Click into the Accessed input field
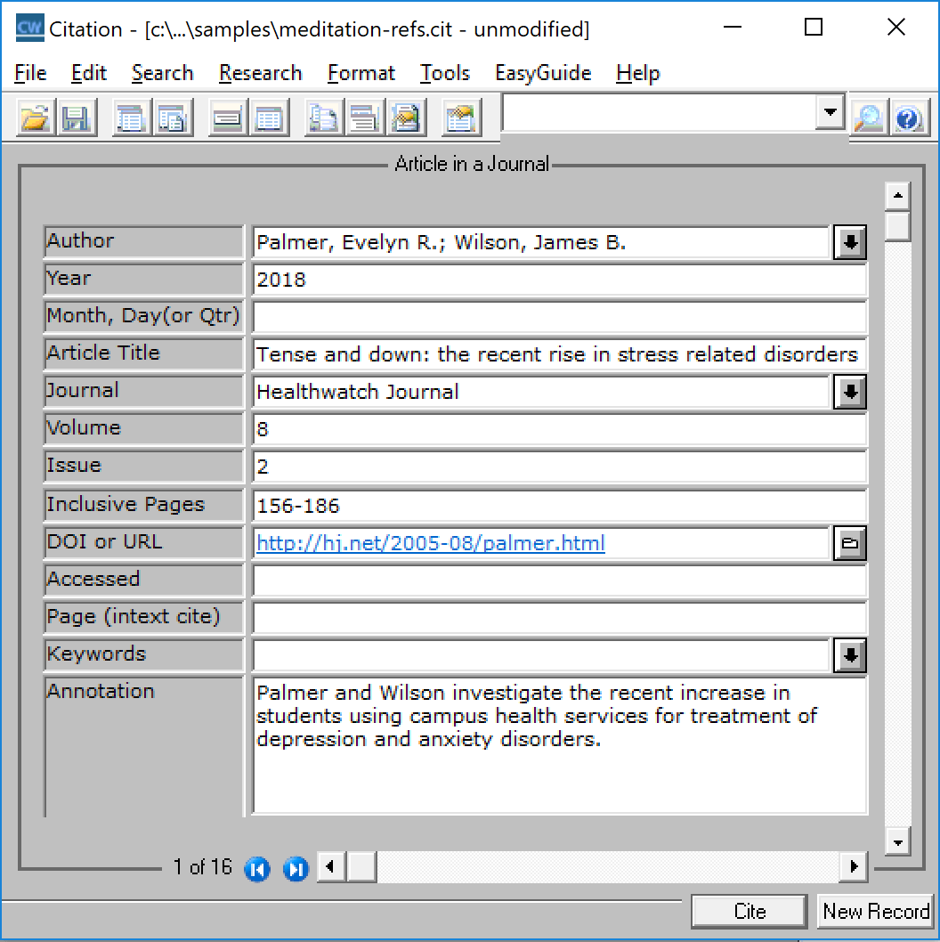This screenshot has width=940, height=942. (559, 581)
